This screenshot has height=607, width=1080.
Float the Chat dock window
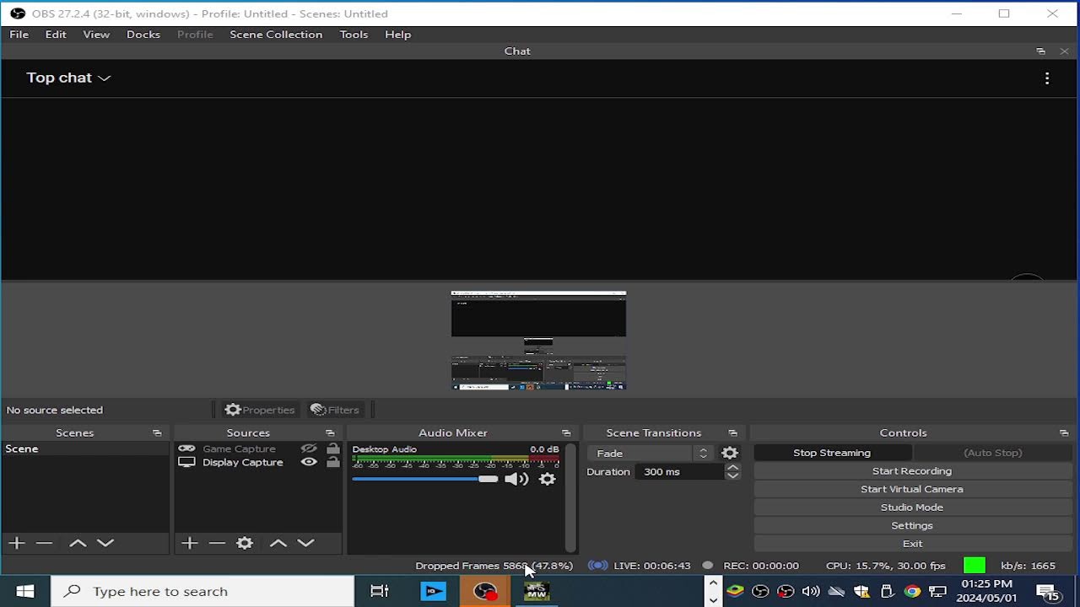pos(1040,51)
